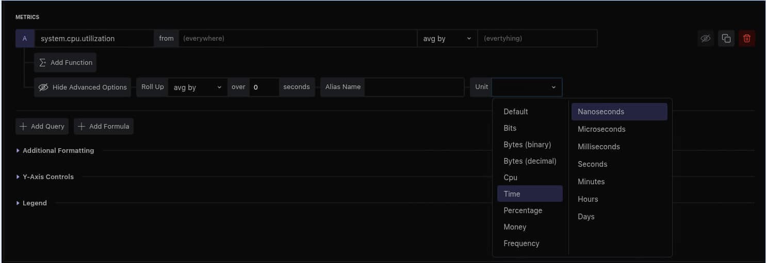Edit the system.cpu.utilization metric field

coord(94,38)
